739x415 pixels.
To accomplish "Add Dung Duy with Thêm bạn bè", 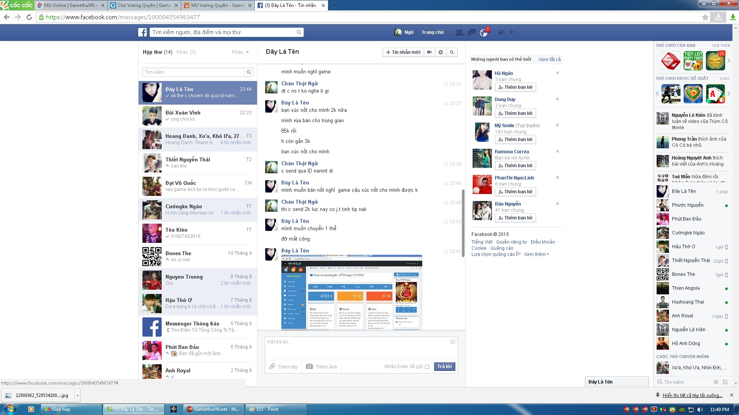I will (x=515, y=113).
